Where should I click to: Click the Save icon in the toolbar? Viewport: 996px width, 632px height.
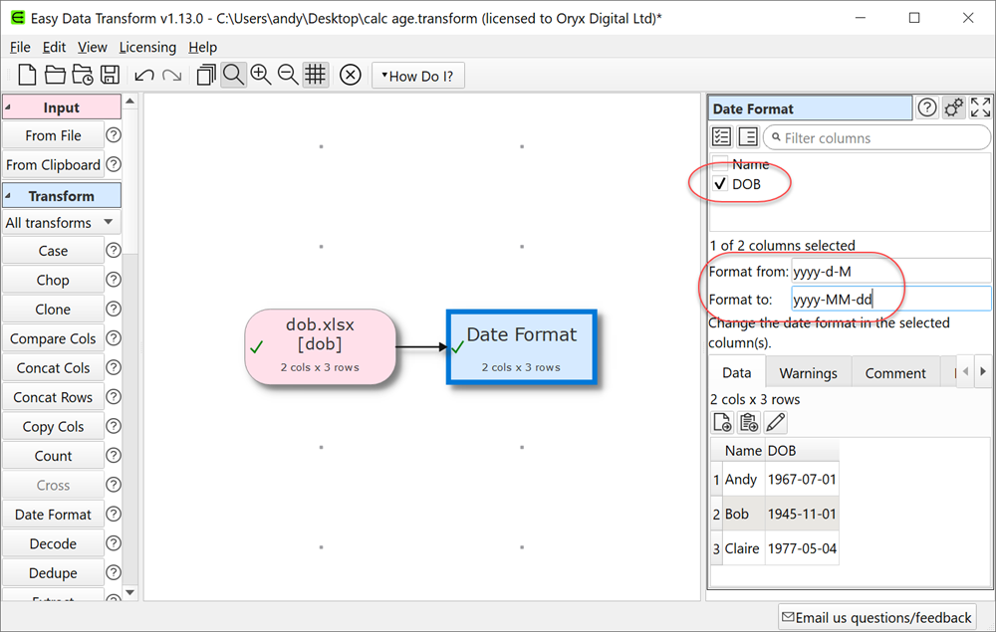(110, 75)
